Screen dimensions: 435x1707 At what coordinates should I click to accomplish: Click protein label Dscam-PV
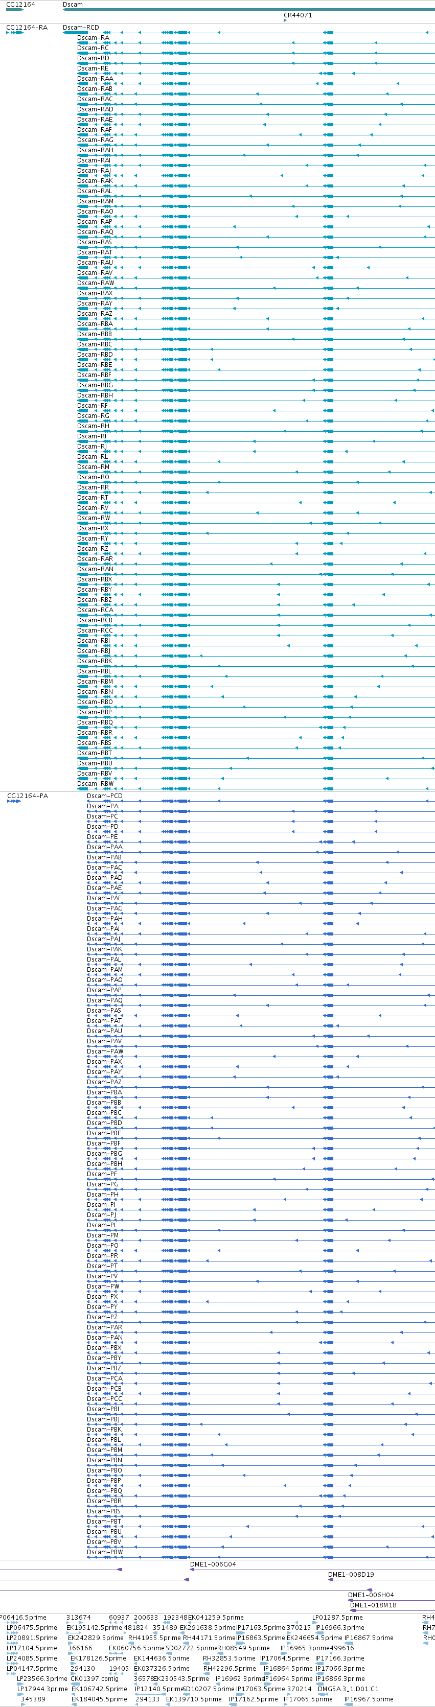[102, 1276]
